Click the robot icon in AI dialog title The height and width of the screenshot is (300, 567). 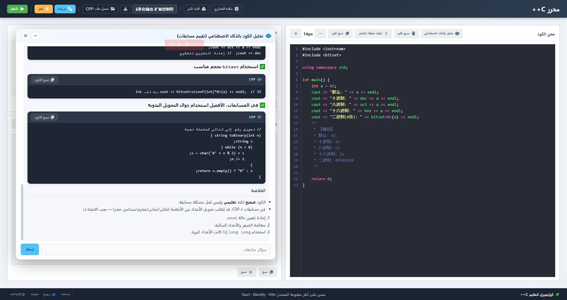coord(269,36)
